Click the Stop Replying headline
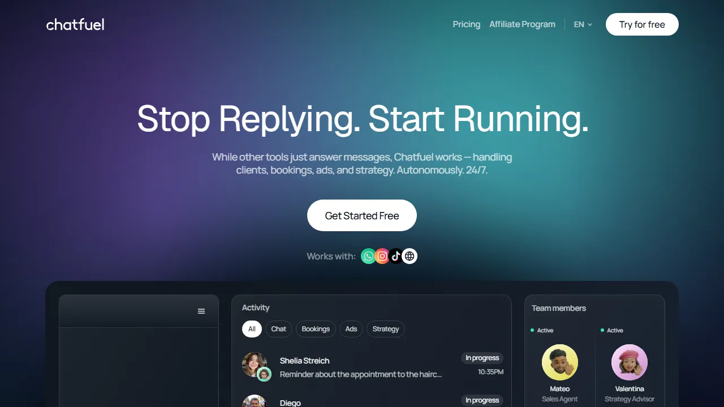724x407 pixels. 363,119
